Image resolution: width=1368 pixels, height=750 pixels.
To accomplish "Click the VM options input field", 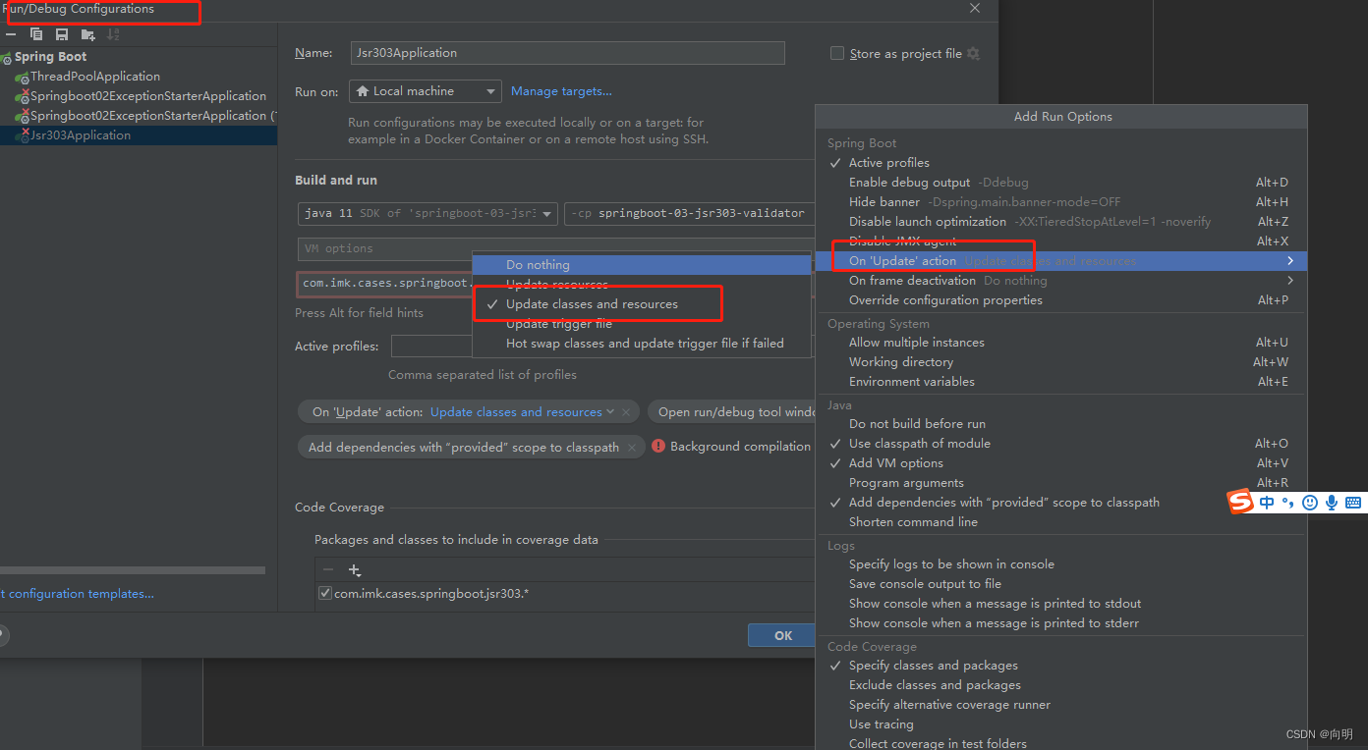I will tap(556, 248).
